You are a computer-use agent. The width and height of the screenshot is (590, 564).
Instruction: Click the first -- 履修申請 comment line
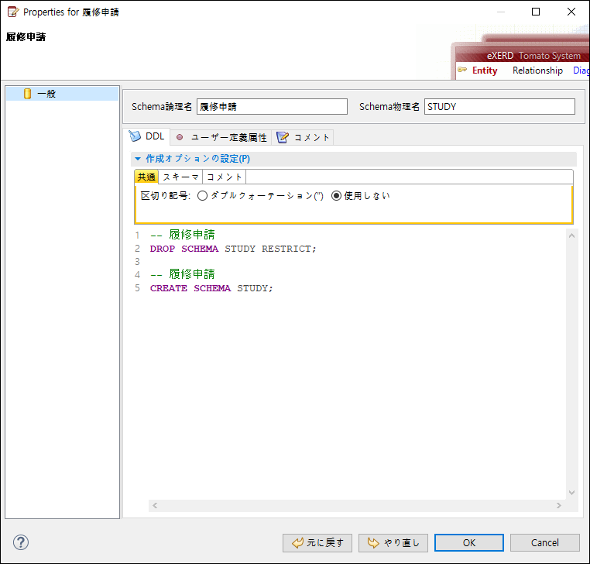coord(183,235)
